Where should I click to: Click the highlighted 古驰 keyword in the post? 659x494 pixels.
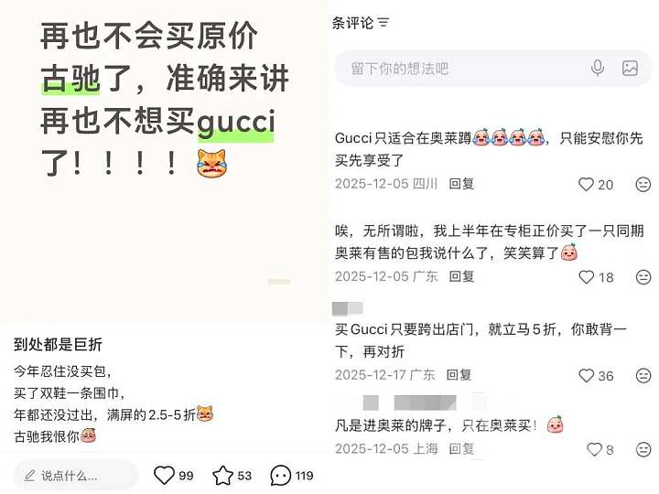click(x=70, y=79)
